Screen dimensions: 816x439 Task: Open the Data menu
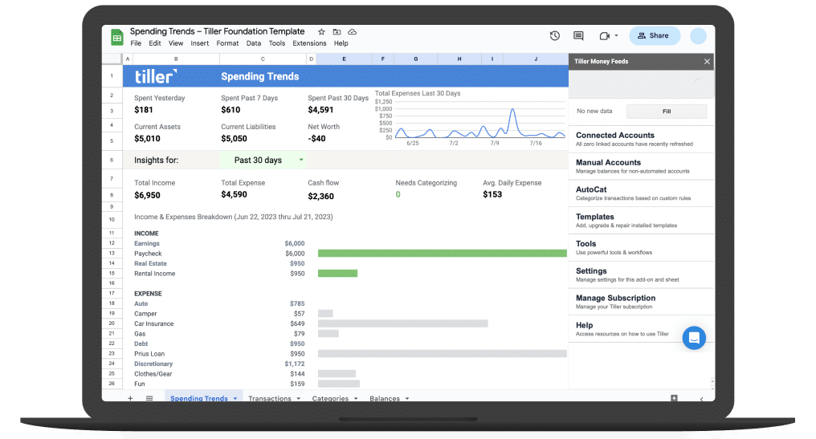[254, 43]
